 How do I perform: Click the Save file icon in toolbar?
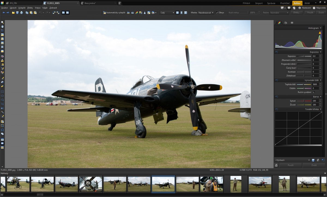click(x=17, y=13)
